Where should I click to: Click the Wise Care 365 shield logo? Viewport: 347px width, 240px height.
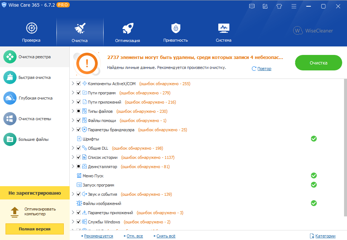pyautogui.click(x=4, y=5)
